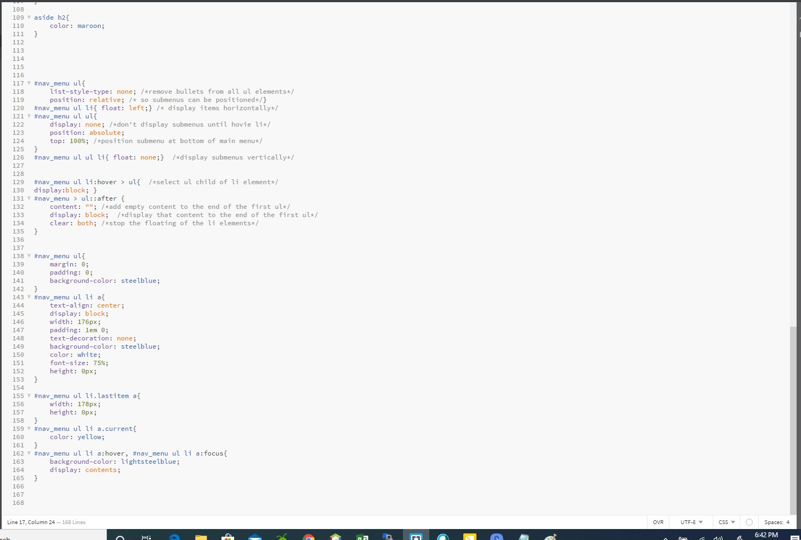Click the active Brackets taskbar icon
This screenshot has height=540, width=801.
click(416, 537)
